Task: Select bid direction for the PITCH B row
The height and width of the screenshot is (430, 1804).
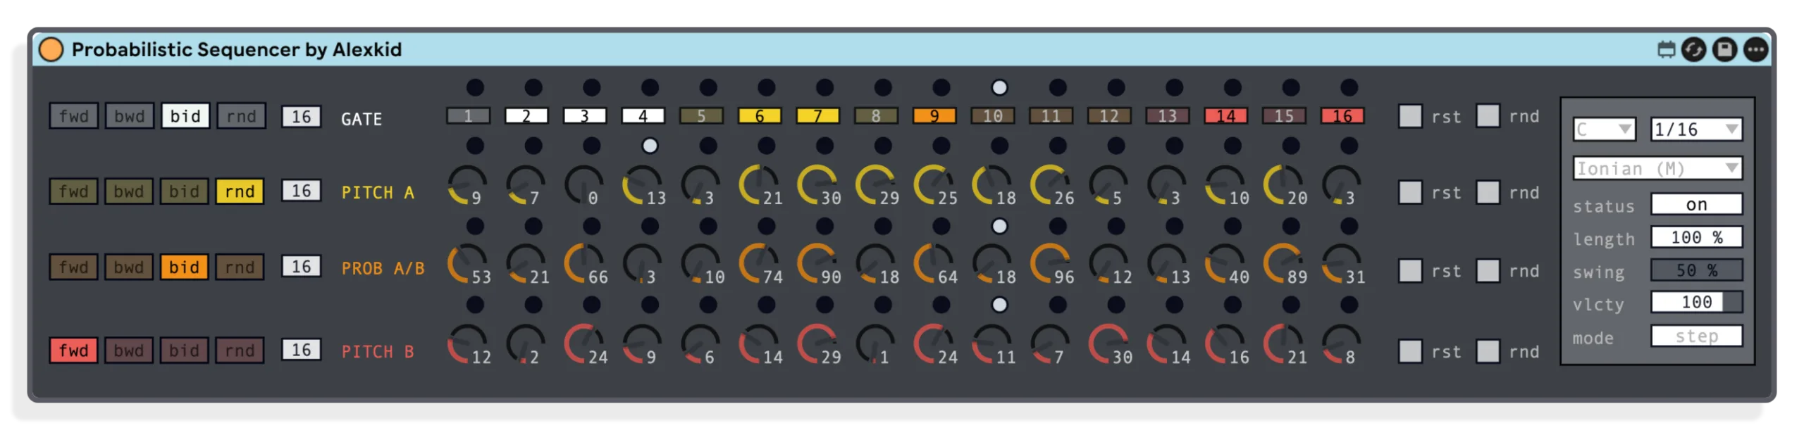Action: pyautogui.click(x=184, y=350)
